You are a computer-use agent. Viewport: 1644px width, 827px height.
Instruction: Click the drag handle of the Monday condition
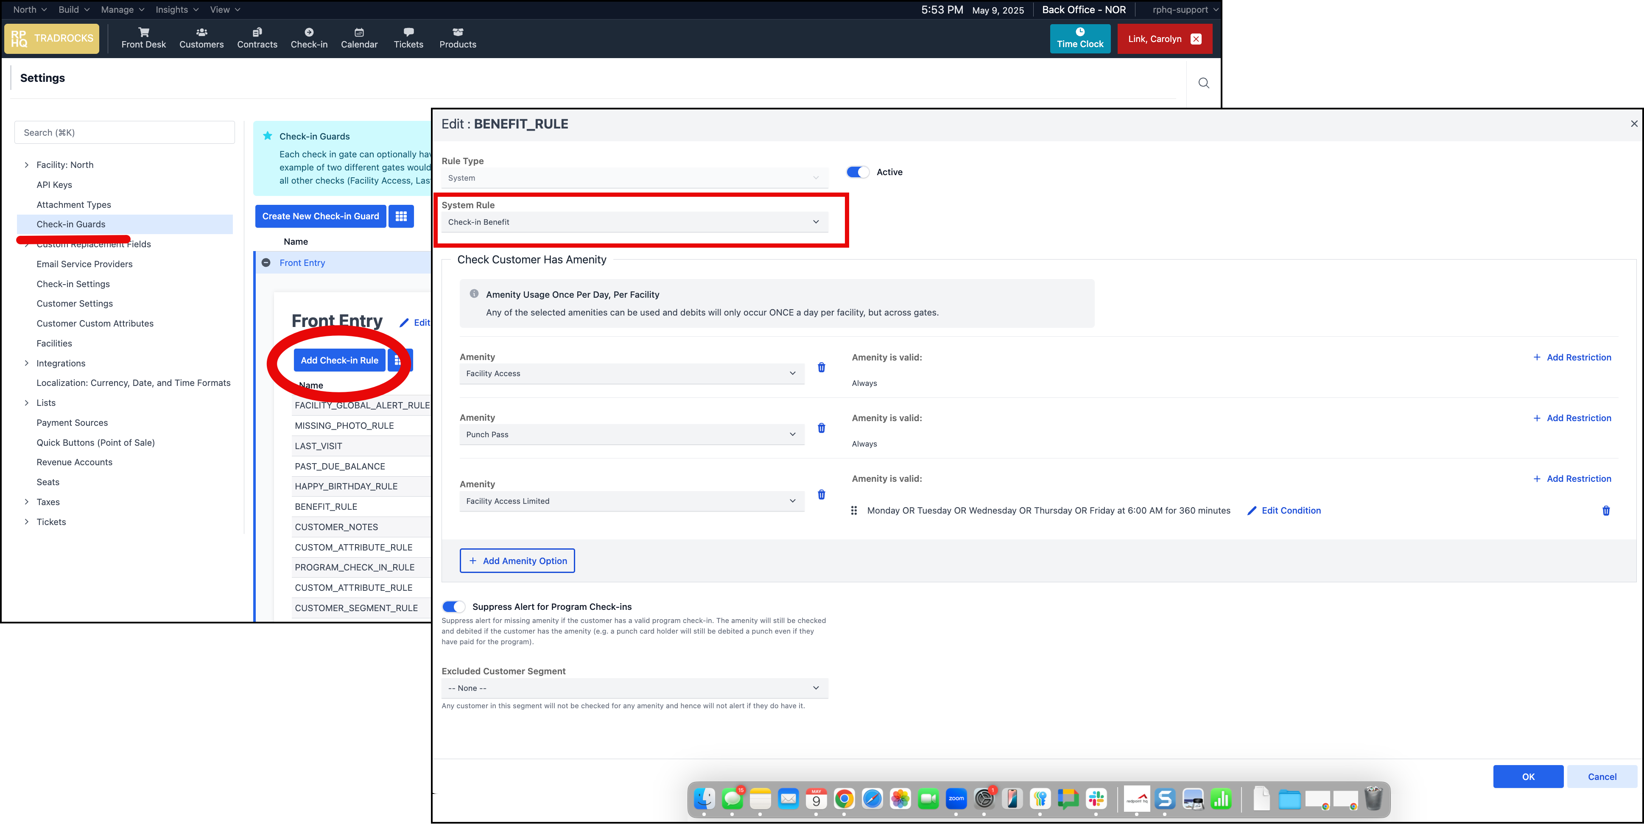click(x=854, y=511)
